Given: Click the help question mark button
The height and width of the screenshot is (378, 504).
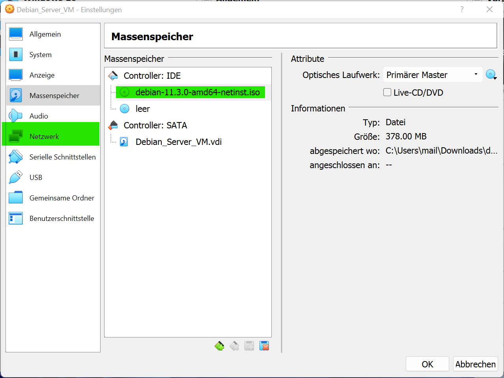Looking at the screenshot, I should pos(462,9).
